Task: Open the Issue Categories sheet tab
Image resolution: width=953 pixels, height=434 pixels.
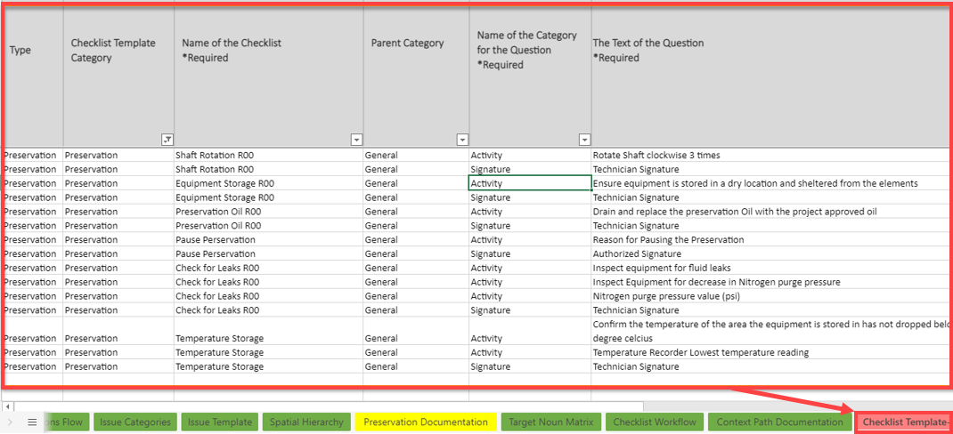Action: (x=134, y=422)
